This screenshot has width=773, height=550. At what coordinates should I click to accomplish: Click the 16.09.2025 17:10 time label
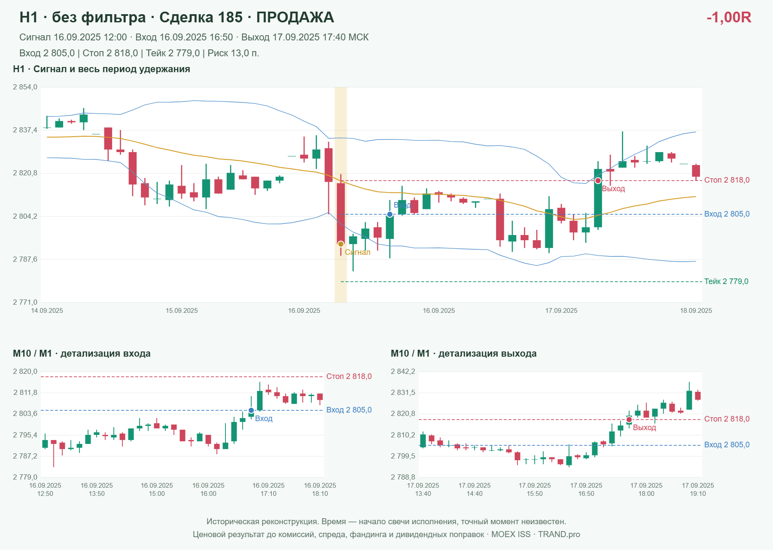(x=268, y=489)
